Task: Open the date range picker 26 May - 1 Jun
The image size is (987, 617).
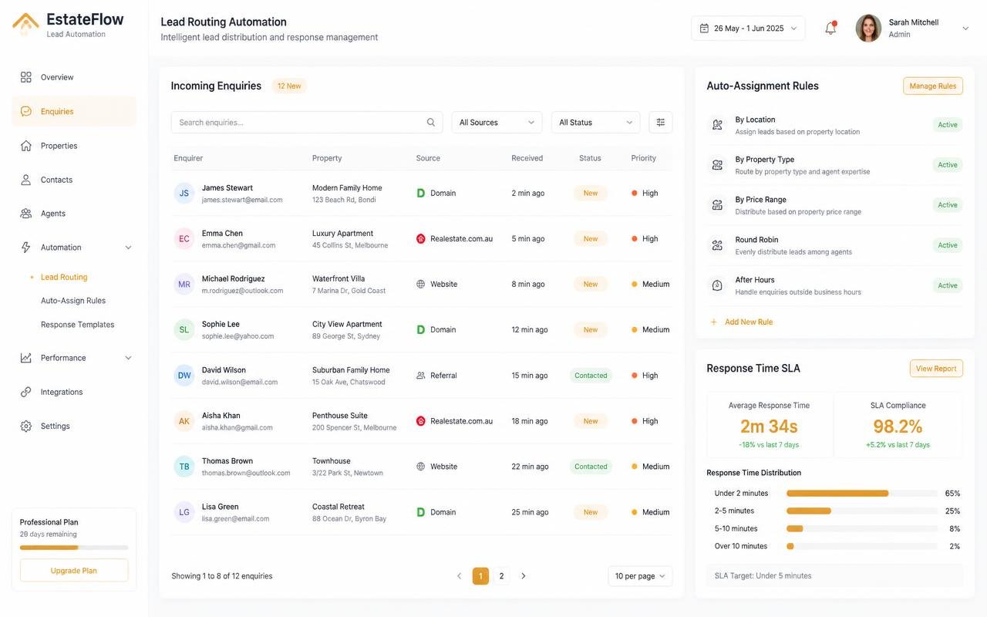Action: coord(748,29)
